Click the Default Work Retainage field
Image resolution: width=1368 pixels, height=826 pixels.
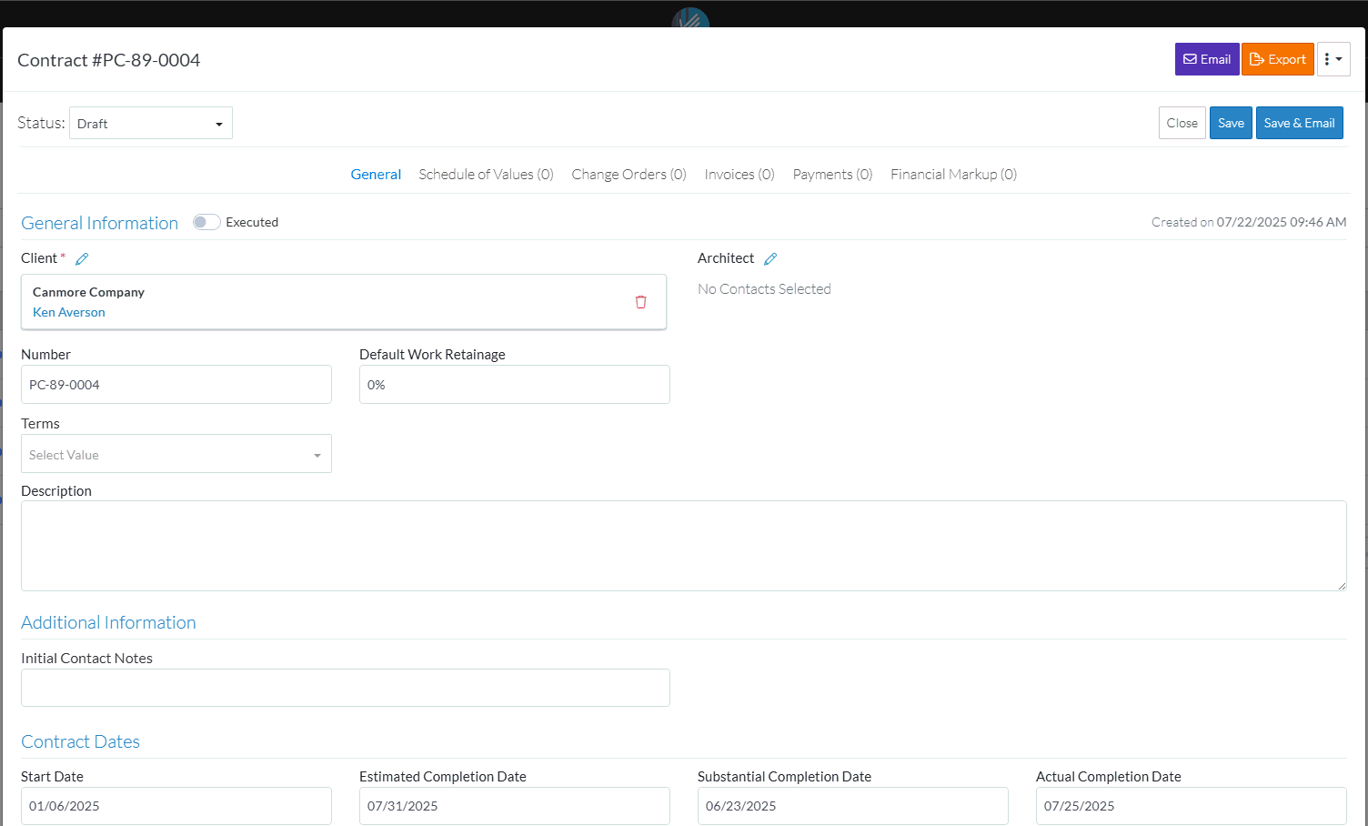click(515, 385)
